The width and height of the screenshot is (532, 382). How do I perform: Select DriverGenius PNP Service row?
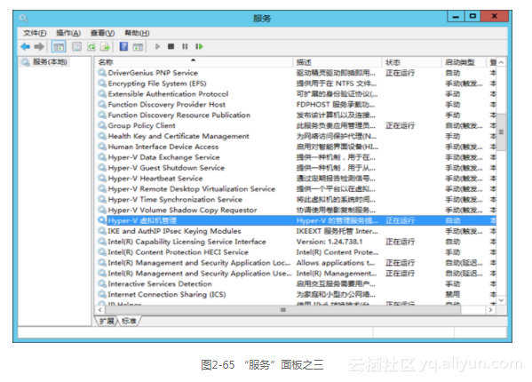(297, 73)
